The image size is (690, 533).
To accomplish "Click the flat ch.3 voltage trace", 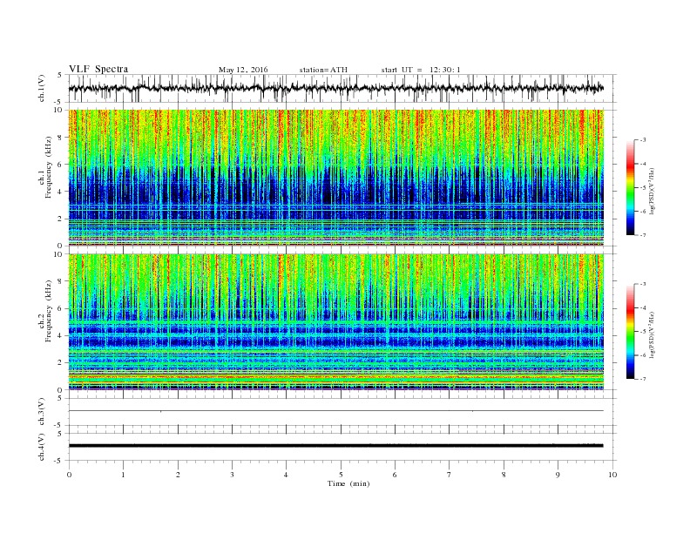I will coord(336,411).
